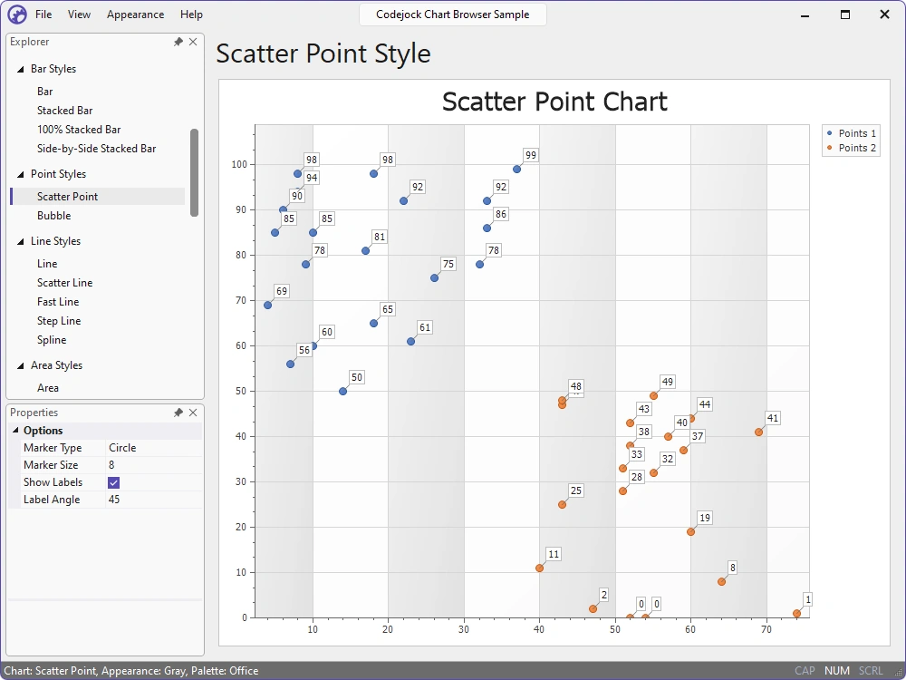Click the Scatter Point Style heading

point(323,53)
